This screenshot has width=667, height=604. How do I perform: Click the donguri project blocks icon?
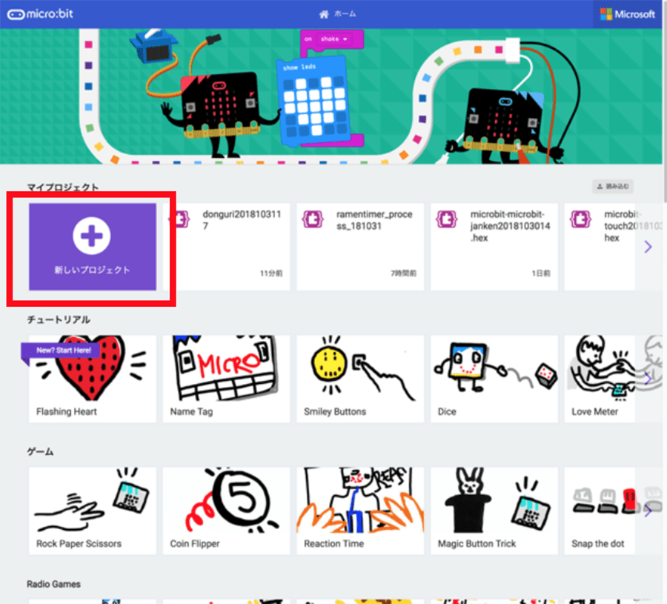pyautogui.click(x=179, y=219)
